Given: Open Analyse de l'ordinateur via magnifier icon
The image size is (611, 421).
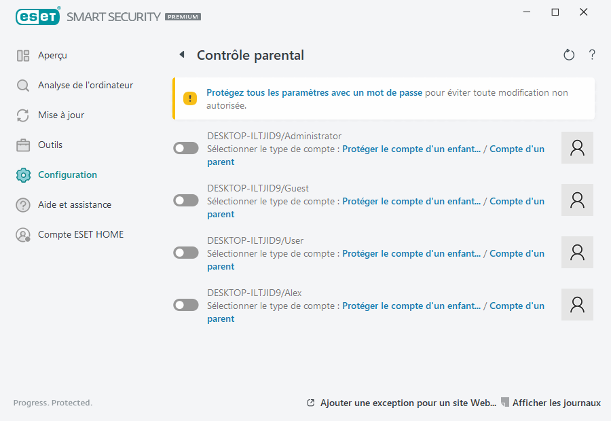Looking at the screenshot, I should click(x=22, y=85).
